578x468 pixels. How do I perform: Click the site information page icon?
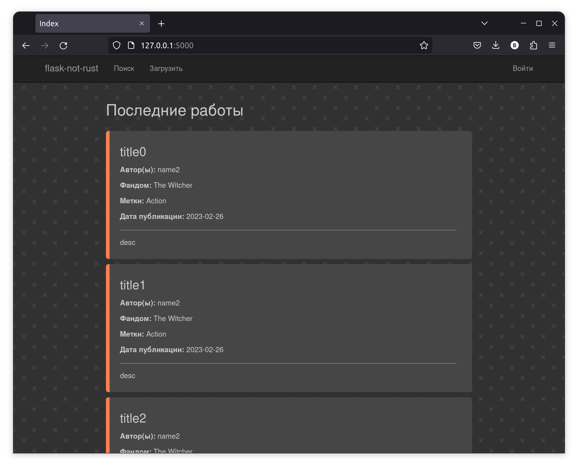click(x=131, y=45)
